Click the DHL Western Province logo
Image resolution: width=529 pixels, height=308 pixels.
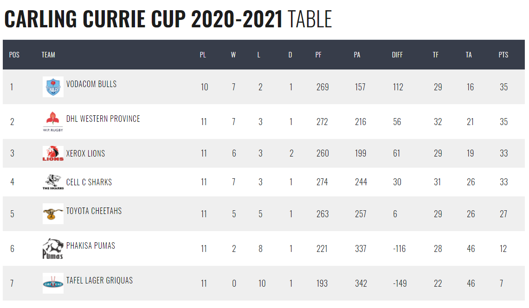point(53,122)
